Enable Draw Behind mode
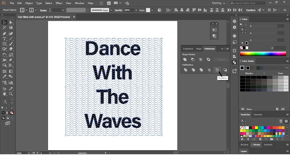The height and width of the screenshot is (163, 290). tap(8, 118)
